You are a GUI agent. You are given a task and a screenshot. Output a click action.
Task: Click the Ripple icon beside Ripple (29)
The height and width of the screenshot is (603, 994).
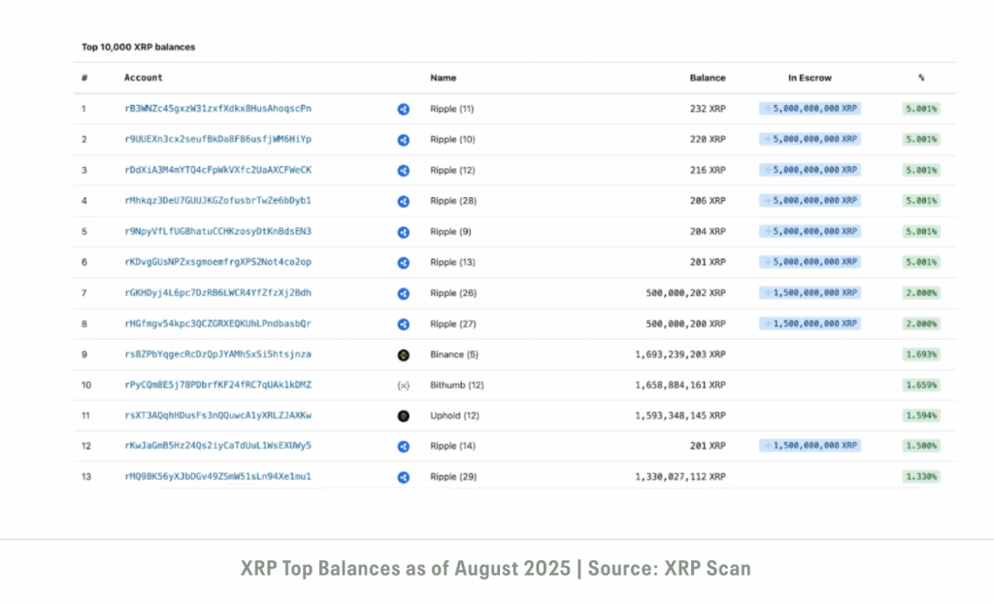(x=403, y=478)
